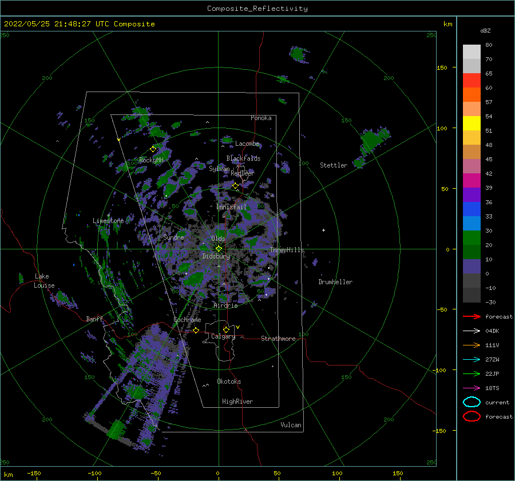Click the cyan 27ZW arrow icon
The width and height of the screenshot is (515, 481).
pos(472,360)
